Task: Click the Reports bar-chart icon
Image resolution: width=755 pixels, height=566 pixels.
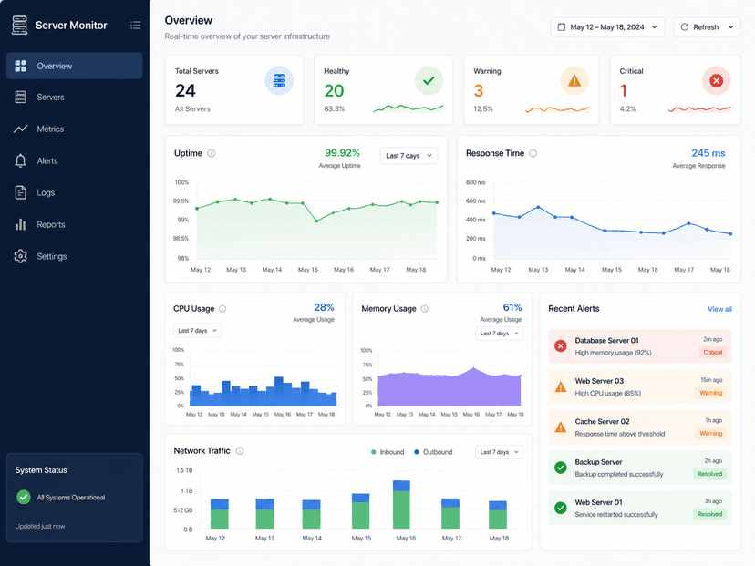Action: pos(20,224)
